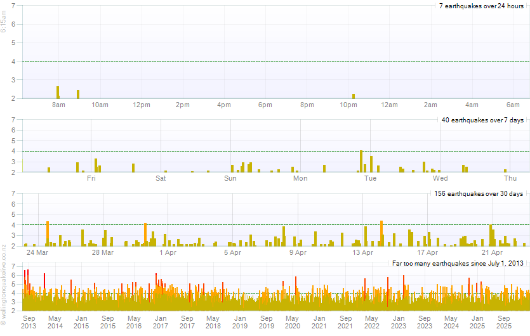Select the tall bar right of 24 Mar
The image size is (530, 336).
[48, 233]
